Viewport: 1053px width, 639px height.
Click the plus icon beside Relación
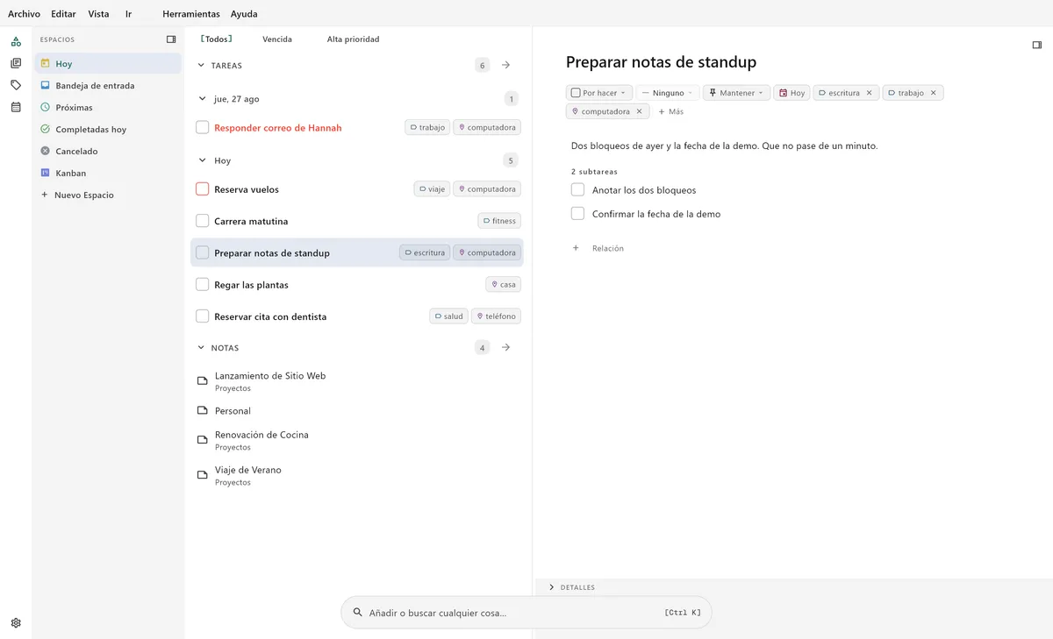click(x=577, y=248)
